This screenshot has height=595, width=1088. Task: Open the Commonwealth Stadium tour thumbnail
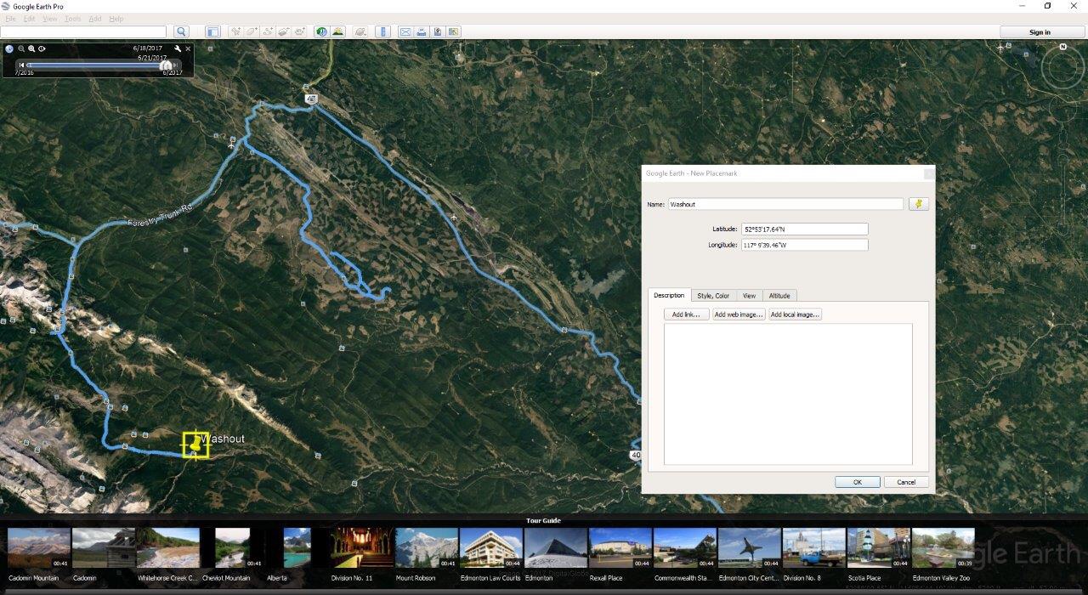coord(685,548)
